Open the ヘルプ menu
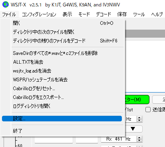Image resolution: width=165 pixels, height=147 pixels. coord(157,14)
